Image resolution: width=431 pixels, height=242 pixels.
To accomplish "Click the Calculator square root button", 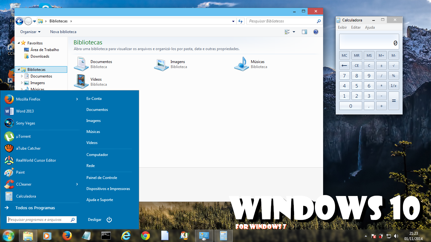I will point(393,66).
